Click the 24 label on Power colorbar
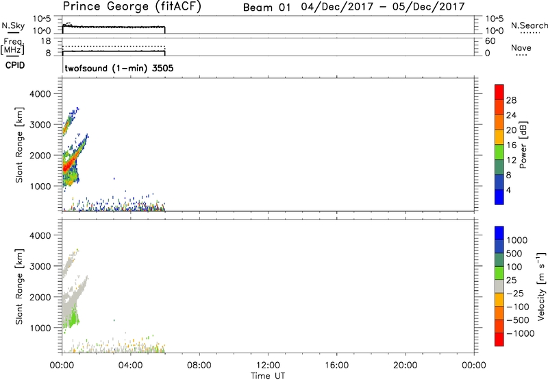The height and width of the screenshot is (380, 548). point(511,115)
